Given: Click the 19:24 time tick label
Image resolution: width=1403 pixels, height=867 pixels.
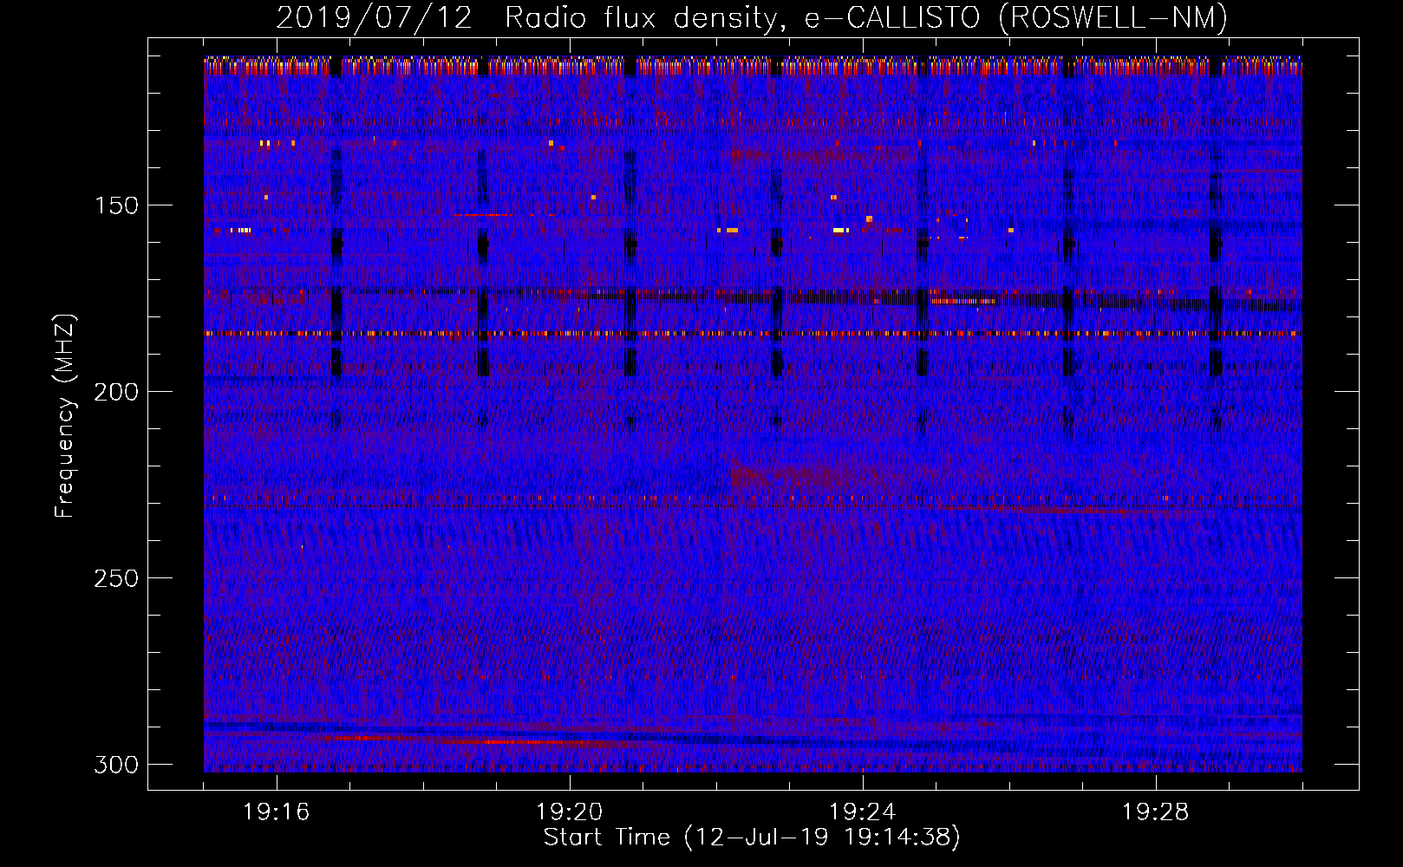Looking at the screenshot, I should coord(863,812).
